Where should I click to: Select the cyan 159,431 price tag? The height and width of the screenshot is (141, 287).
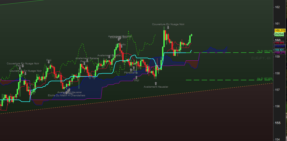pos(279,50)
